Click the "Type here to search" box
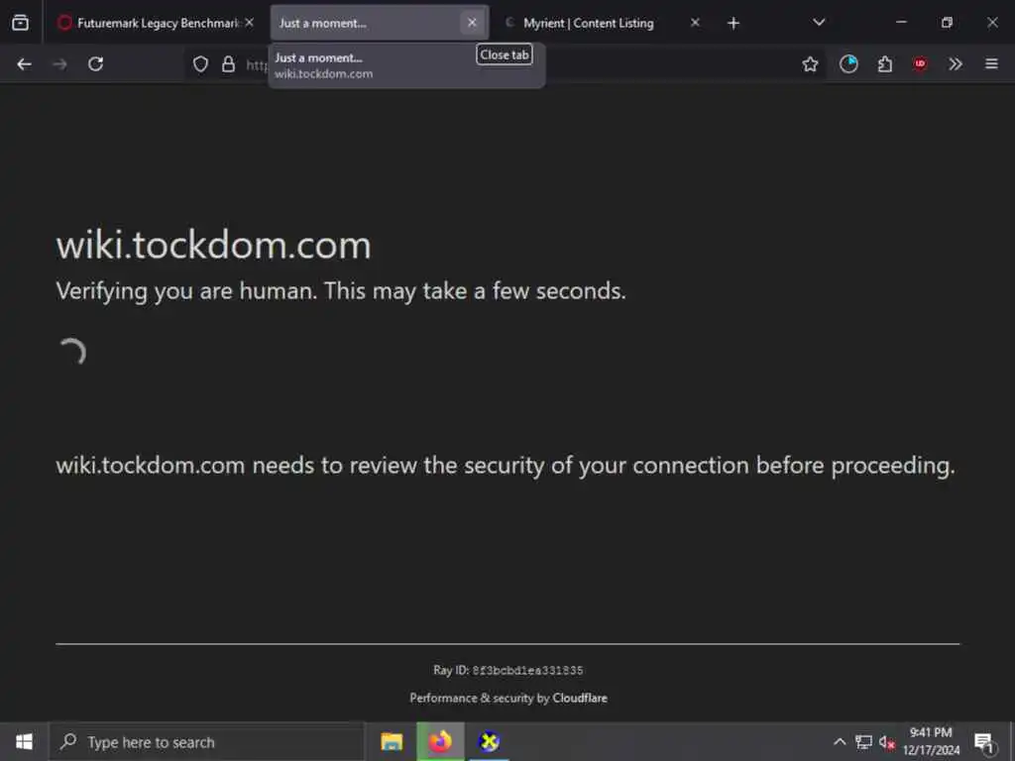The width and height of the screenshot is (1015, 761). click(207, 741)
